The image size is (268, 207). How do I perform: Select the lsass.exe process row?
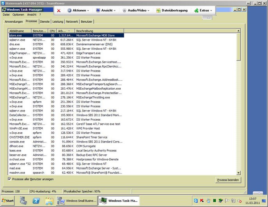pos(66,151)
